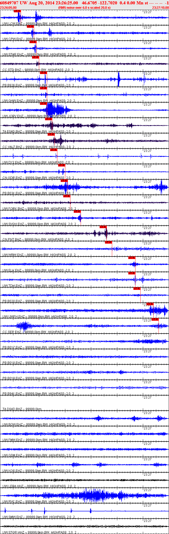Click the 'PB.B018 EHZ' station label
This screenshot has width=169, height=534.
[x=12, y=363]
